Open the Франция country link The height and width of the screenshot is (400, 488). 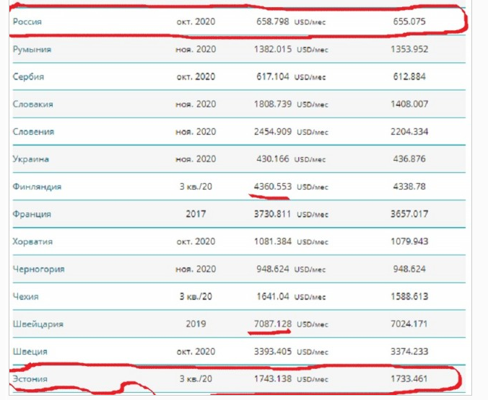click(32, 214)
